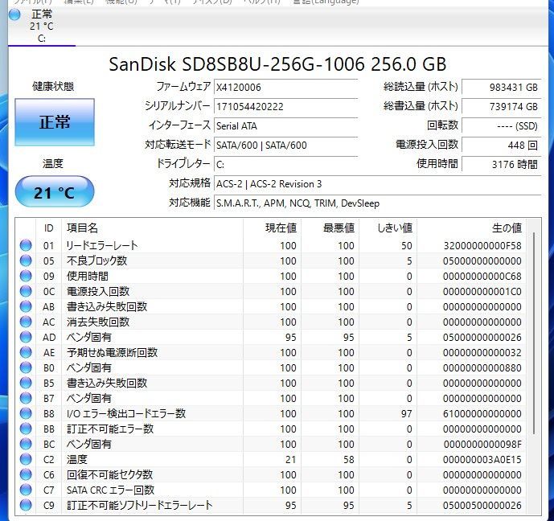Screen dimensions: 554x521
Task: Click the power-on hours field 3176 時間
Action: (x=502, y=164)
